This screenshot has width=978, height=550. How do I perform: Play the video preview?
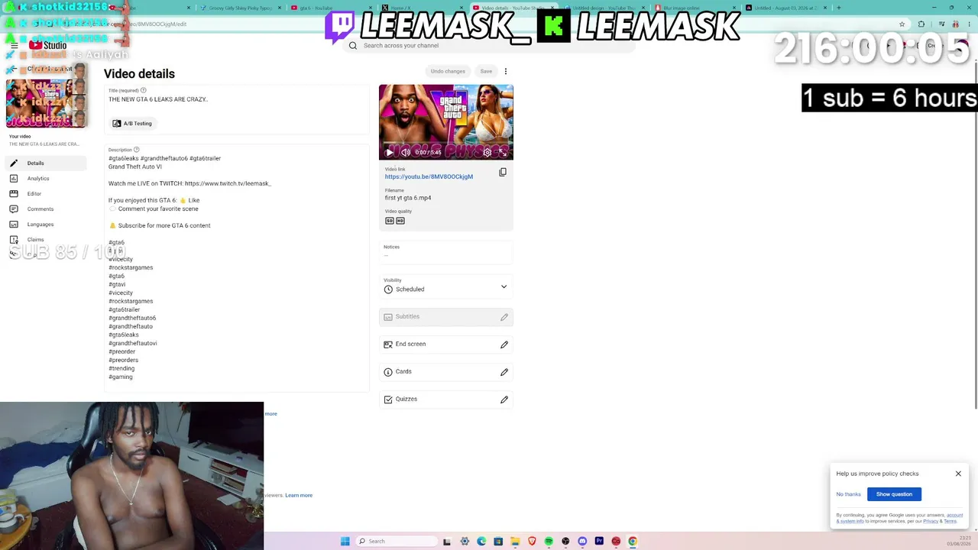pos(390,152)
